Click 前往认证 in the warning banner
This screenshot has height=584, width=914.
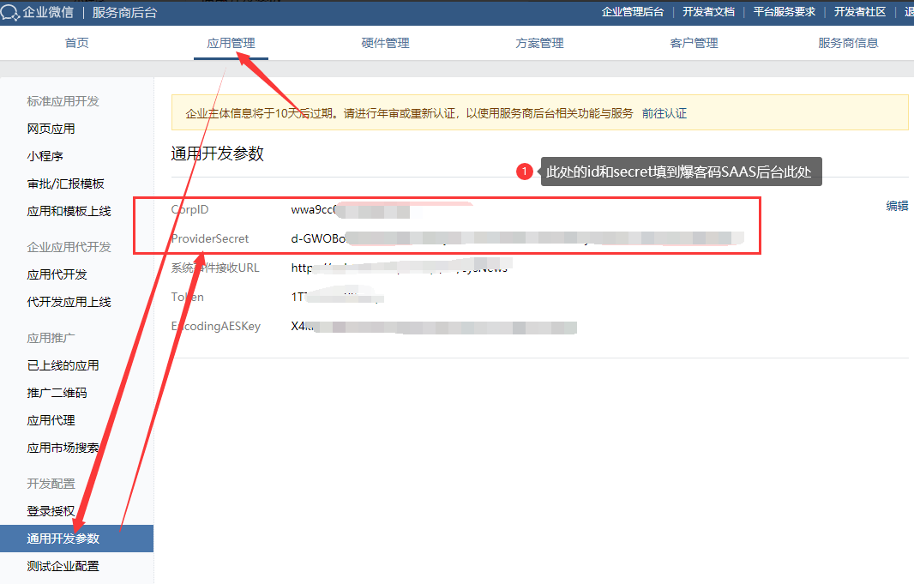(664, 113)
